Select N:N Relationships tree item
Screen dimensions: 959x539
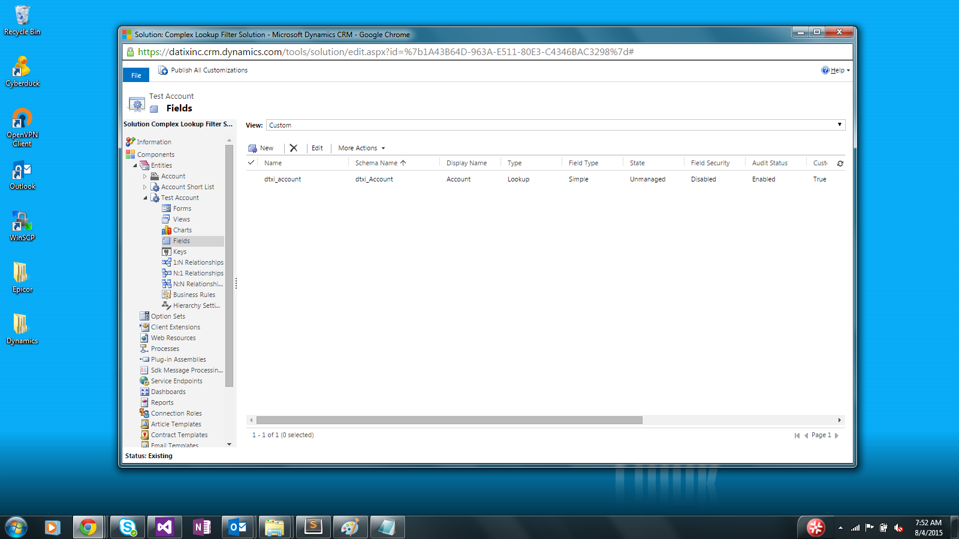pos(198,284)
